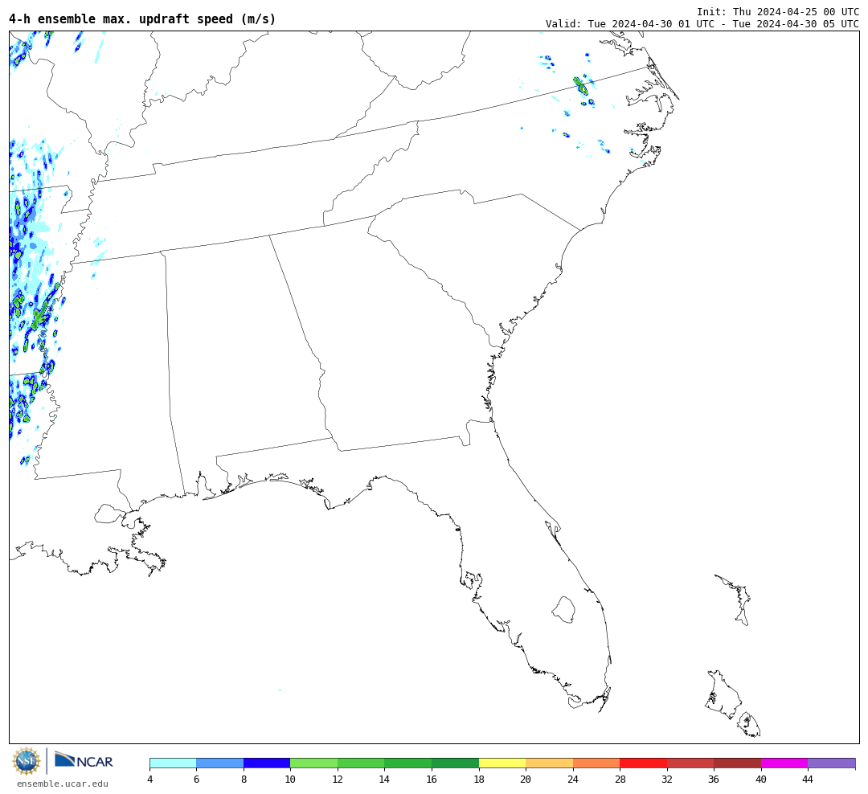Pick the orange 24-28 color swatch

pyautogui.click(x=596, y=763)
